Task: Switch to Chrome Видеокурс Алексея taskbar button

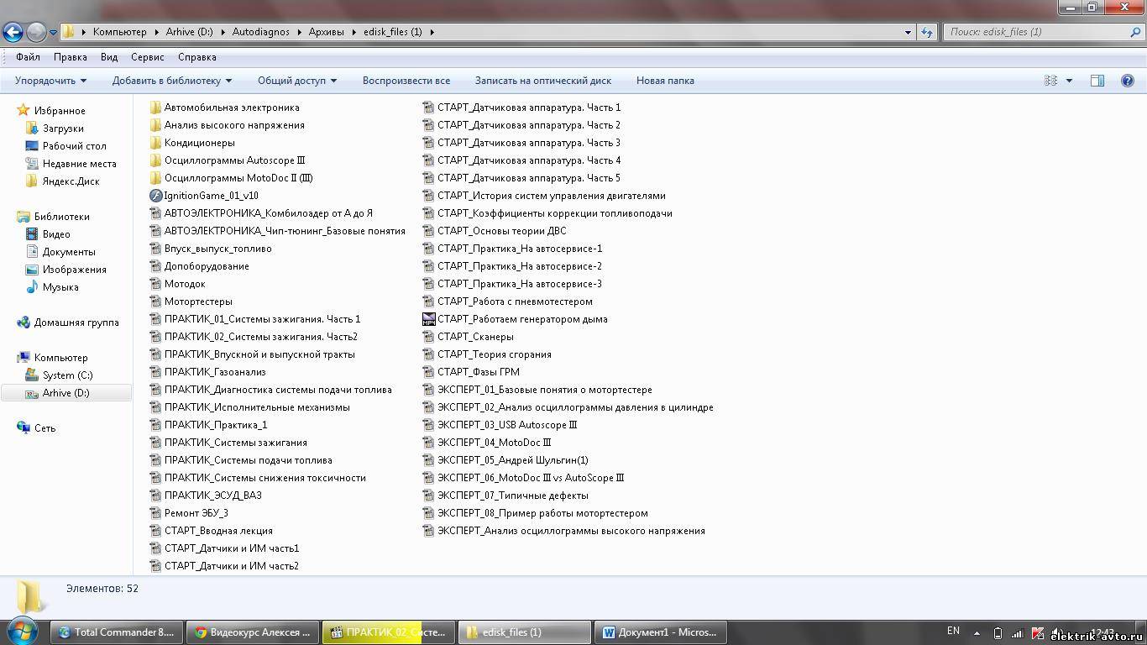Action: coord(252,632)
